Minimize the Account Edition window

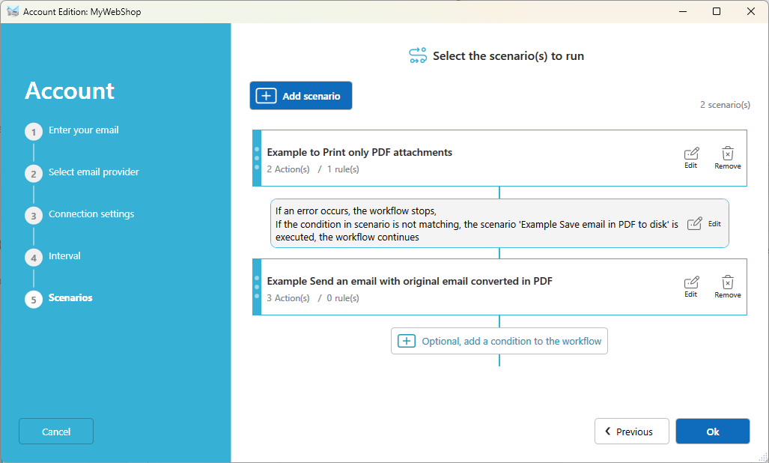(x=683, y=11)
